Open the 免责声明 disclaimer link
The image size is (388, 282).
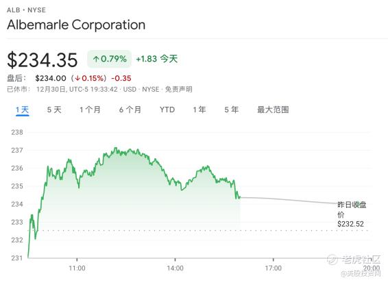[x=178, y=89]
